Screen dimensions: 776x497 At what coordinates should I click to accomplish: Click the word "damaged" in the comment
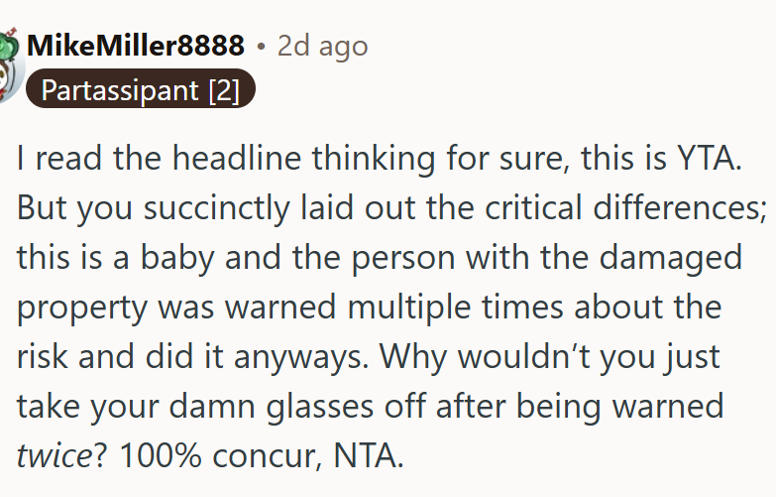(x=677, y=258)
